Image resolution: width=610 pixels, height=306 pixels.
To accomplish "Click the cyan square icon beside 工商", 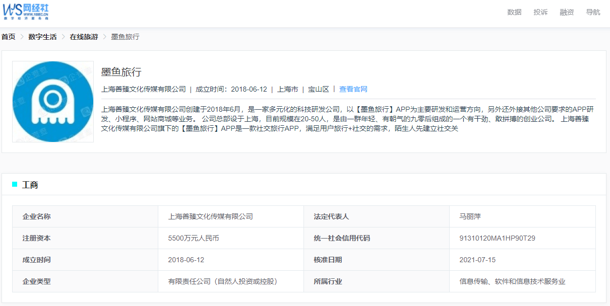I will coord(15,185).
